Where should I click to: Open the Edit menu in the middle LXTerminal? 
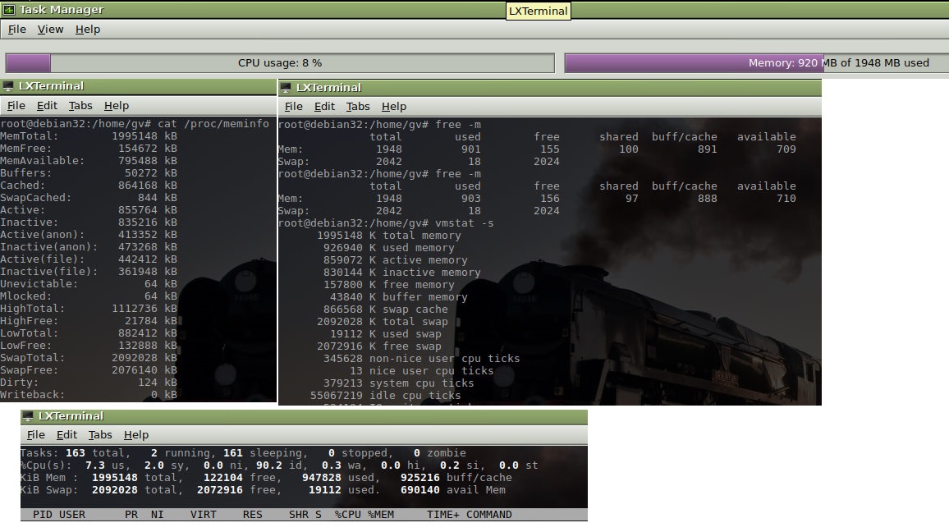coord(324,106)
